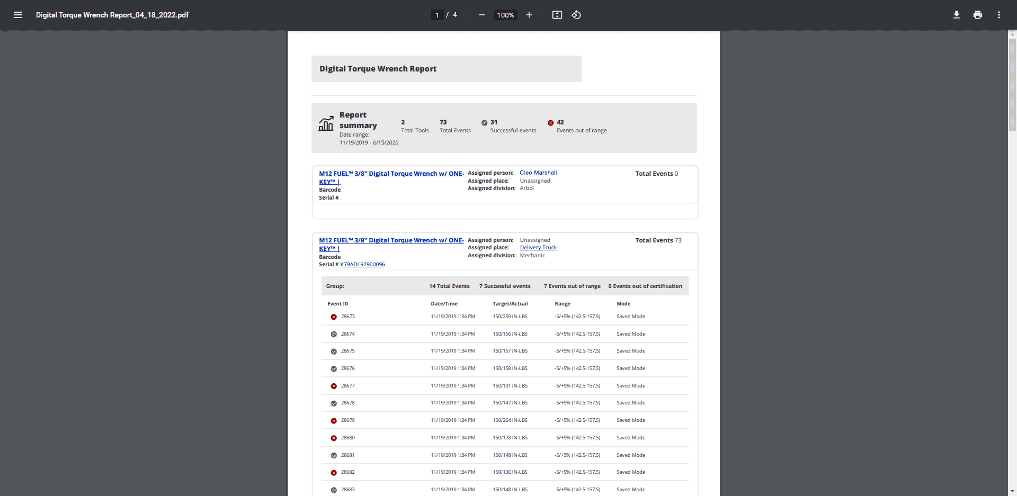
Task: Open first M12 FUEL Digital Torque Wrench link
Action: (391, 174)
